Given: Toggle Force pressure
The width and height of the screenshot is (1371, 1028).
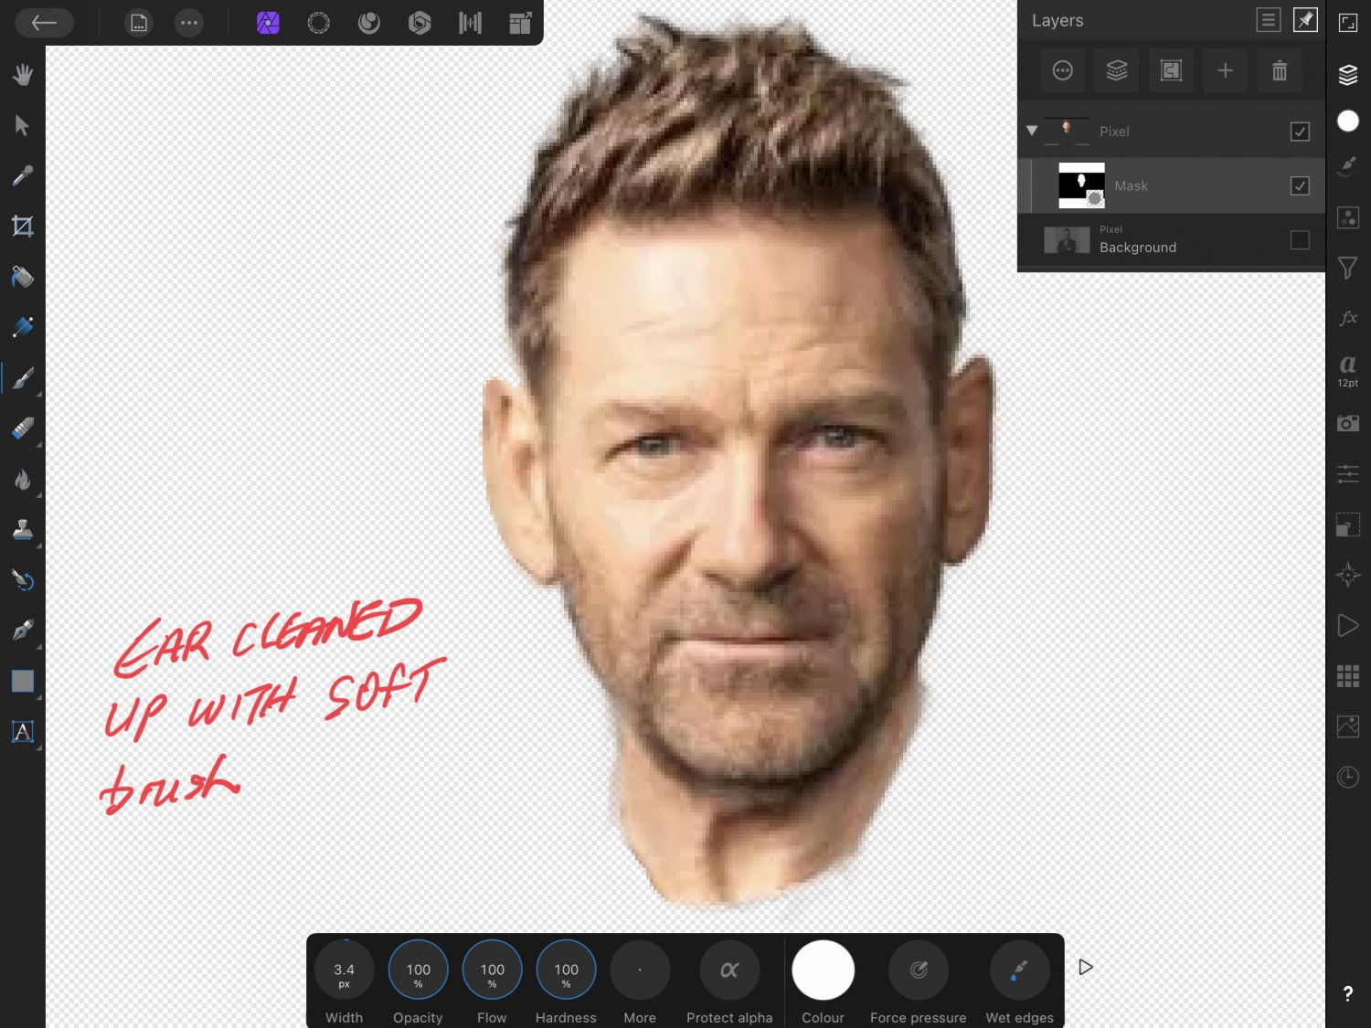Looking at the screenshot, I should (919, 970).
